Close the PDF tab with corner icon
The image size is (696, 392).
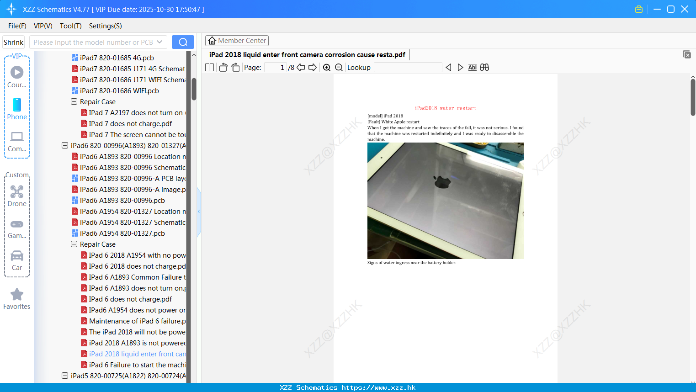[687, 54]
